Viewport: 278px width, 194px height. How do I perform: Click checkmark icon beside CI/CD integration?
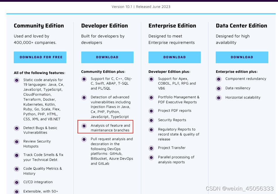[17, 182]
